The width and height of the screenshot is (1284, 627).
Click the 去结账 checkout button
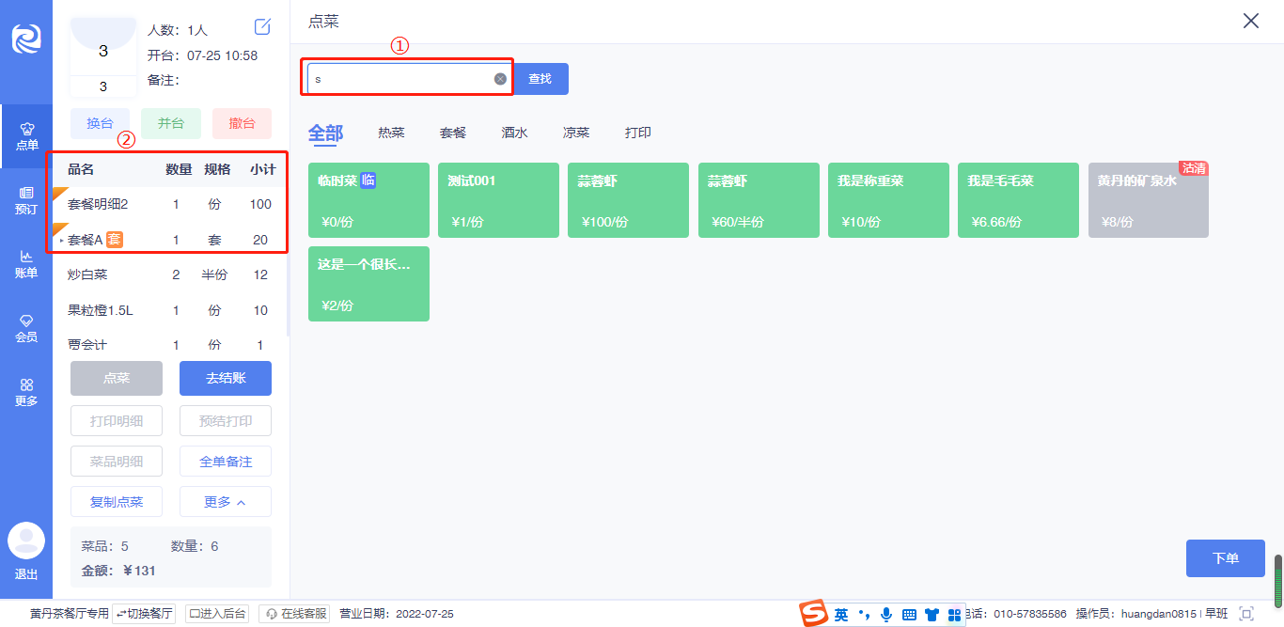coord(226,378)
